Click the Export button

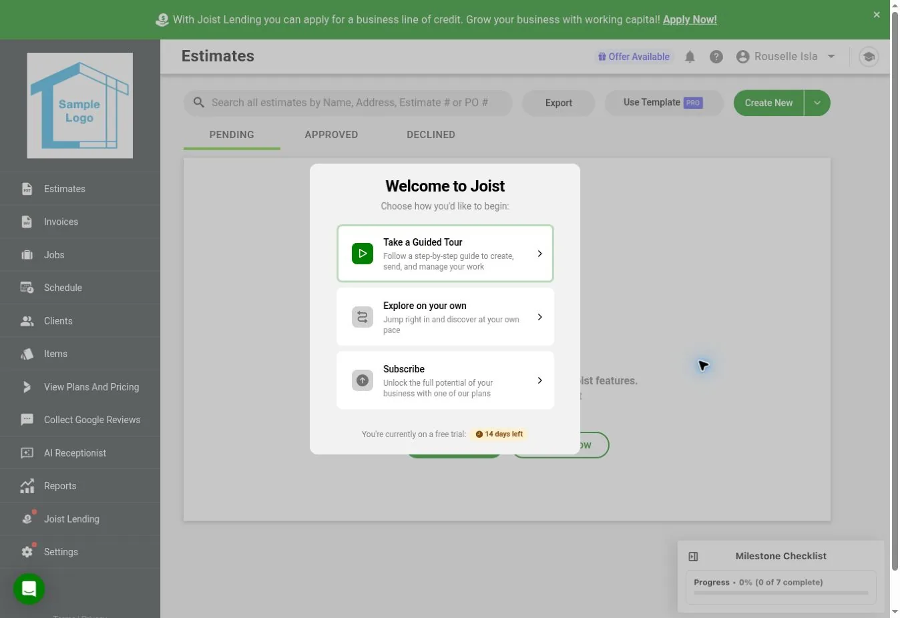[558, 103]
